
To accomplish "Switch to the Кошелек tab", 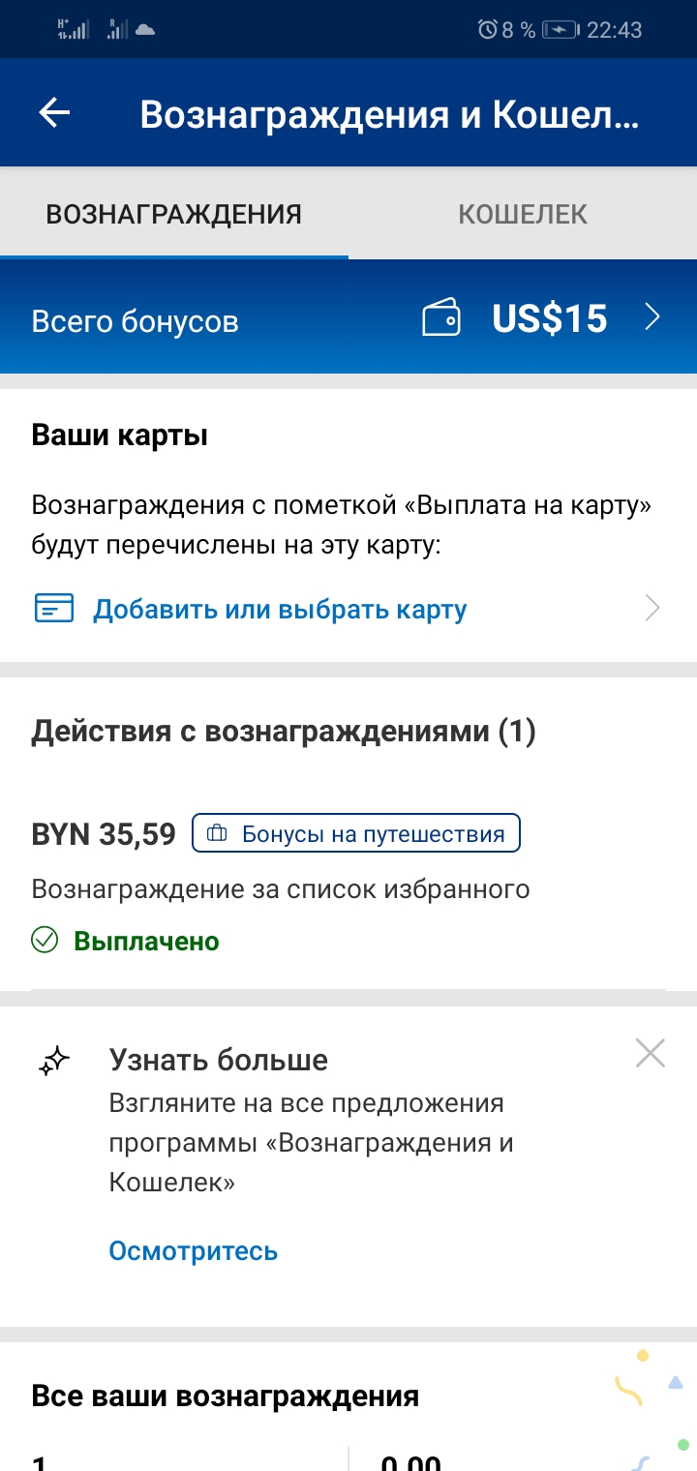I will [523, 214].
